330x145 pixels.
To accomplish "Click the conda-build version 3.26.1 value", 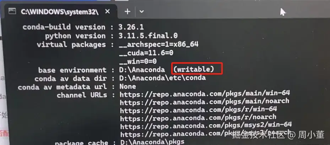I will pyautogui.click(x=131, y=27).
